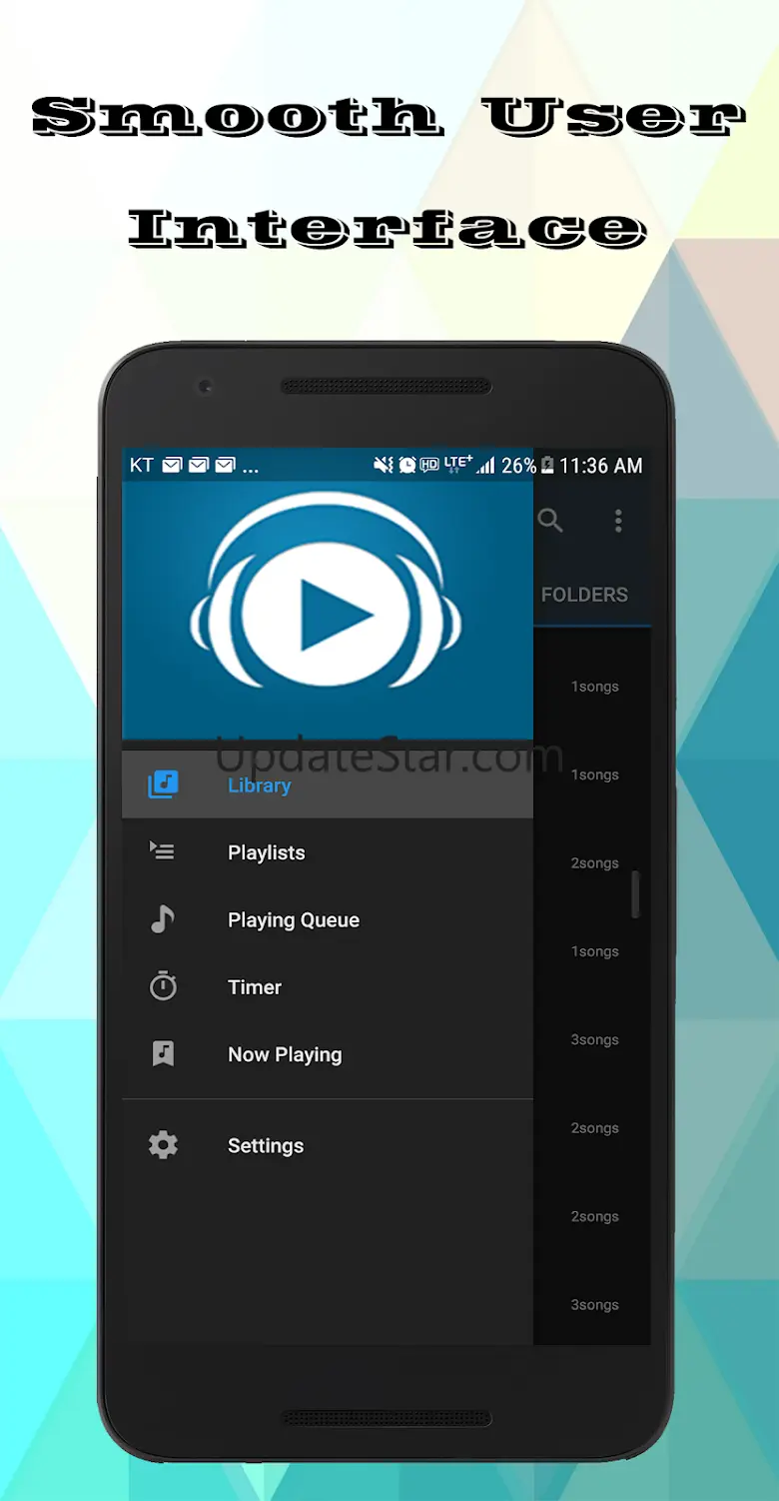779x1501 pixels.
Task: Click the list scrollbar handle
Action: (635, 893)
